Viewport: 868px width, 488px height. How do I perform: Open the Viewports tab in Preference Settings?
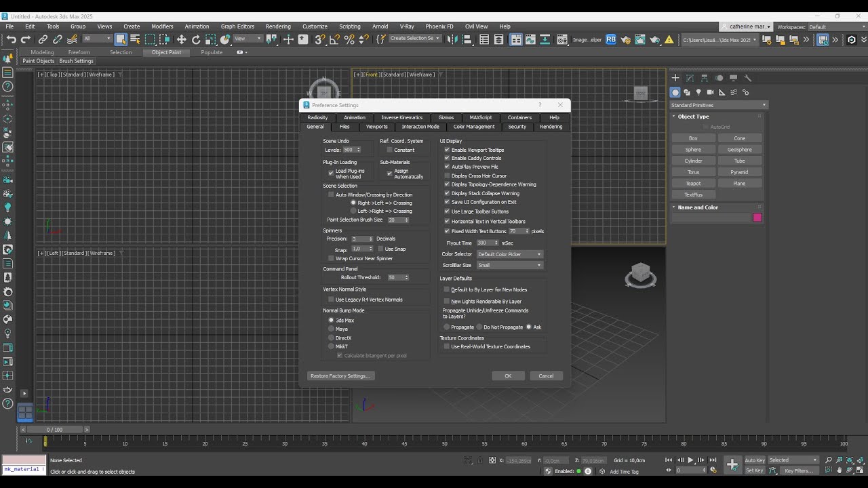376,127
